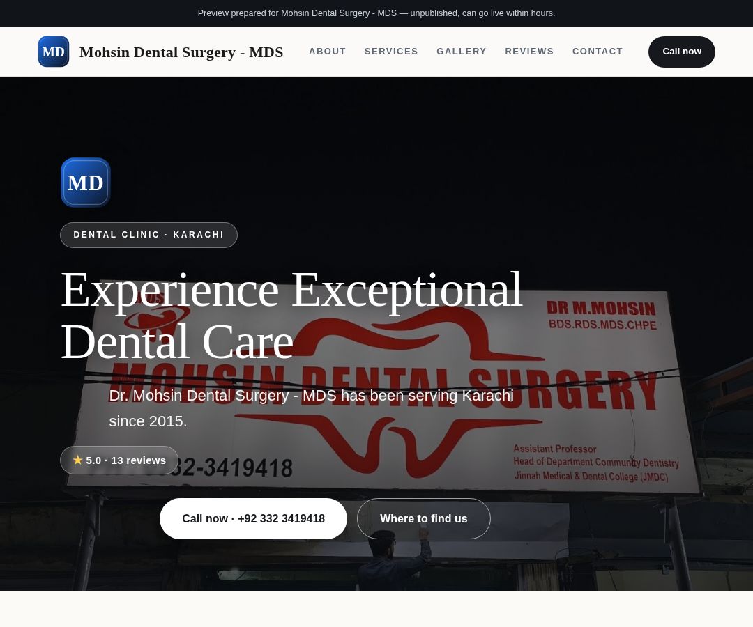Go to the Services section
The width and height of the screenshot is (753, 627).
(391, 52)
